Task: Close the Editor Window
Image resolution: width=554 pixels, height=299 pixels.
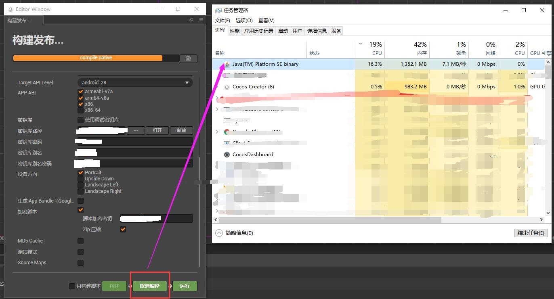Action: point(197,9)
